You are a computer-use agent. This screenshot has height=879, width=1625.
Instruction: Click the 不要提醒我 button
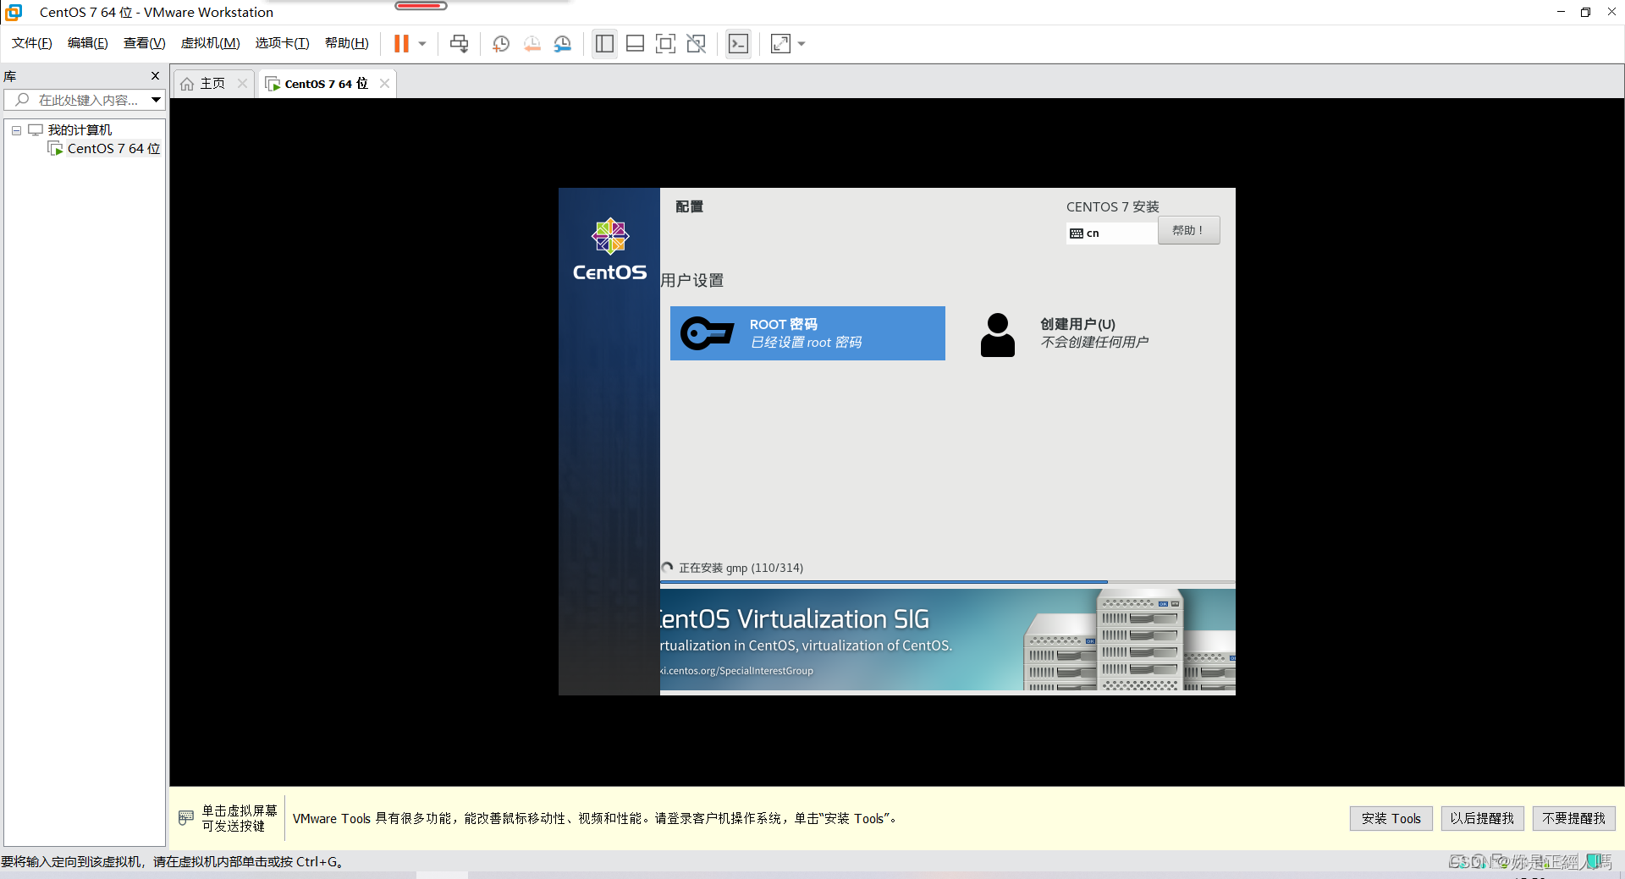1573,818
